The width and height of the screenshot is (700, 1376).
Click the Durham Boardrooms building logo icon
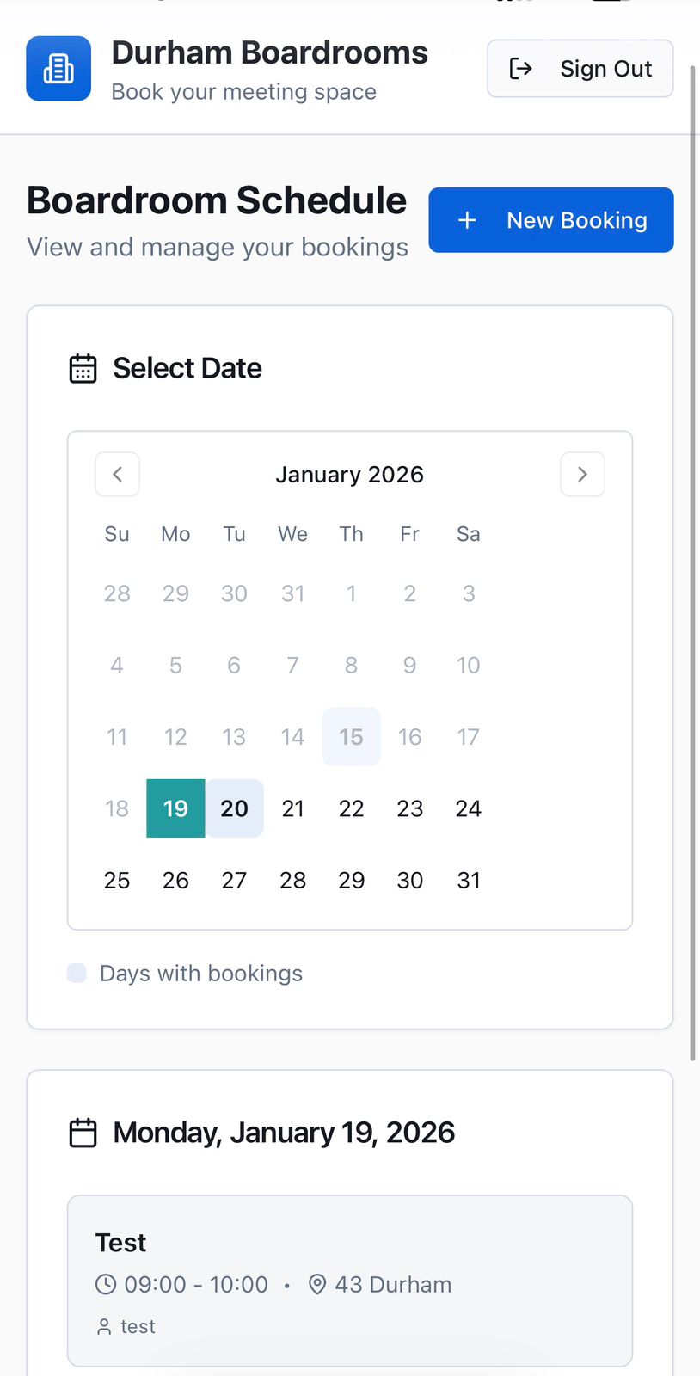click(58, 69)
